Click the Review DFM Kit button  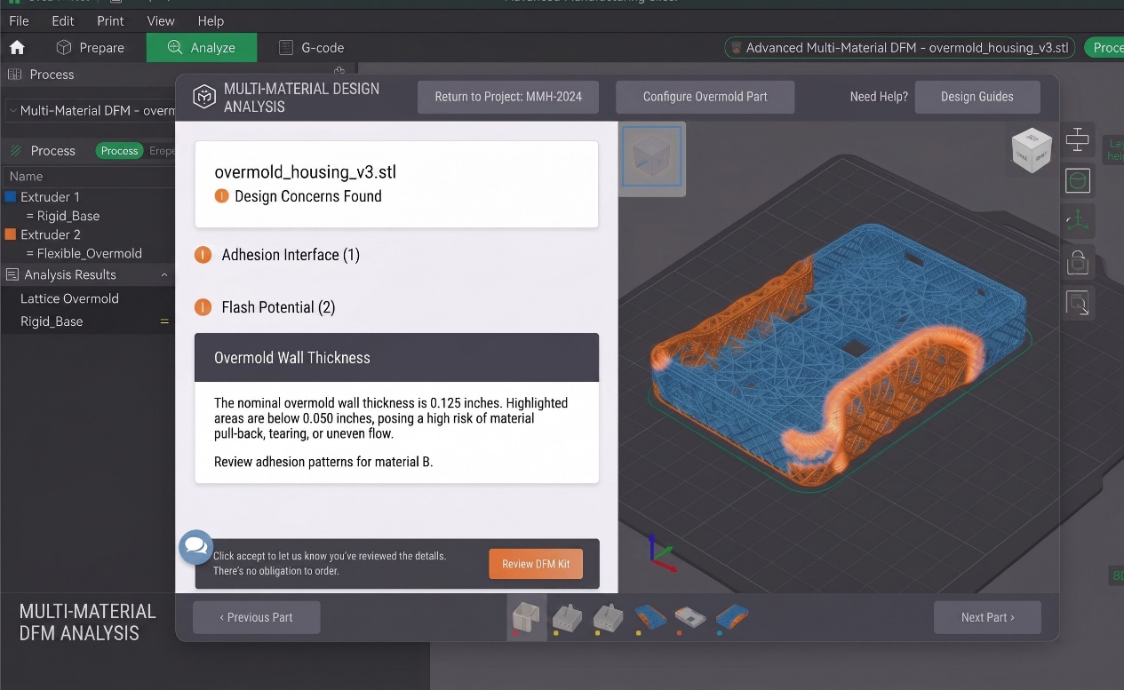[536, 564]
